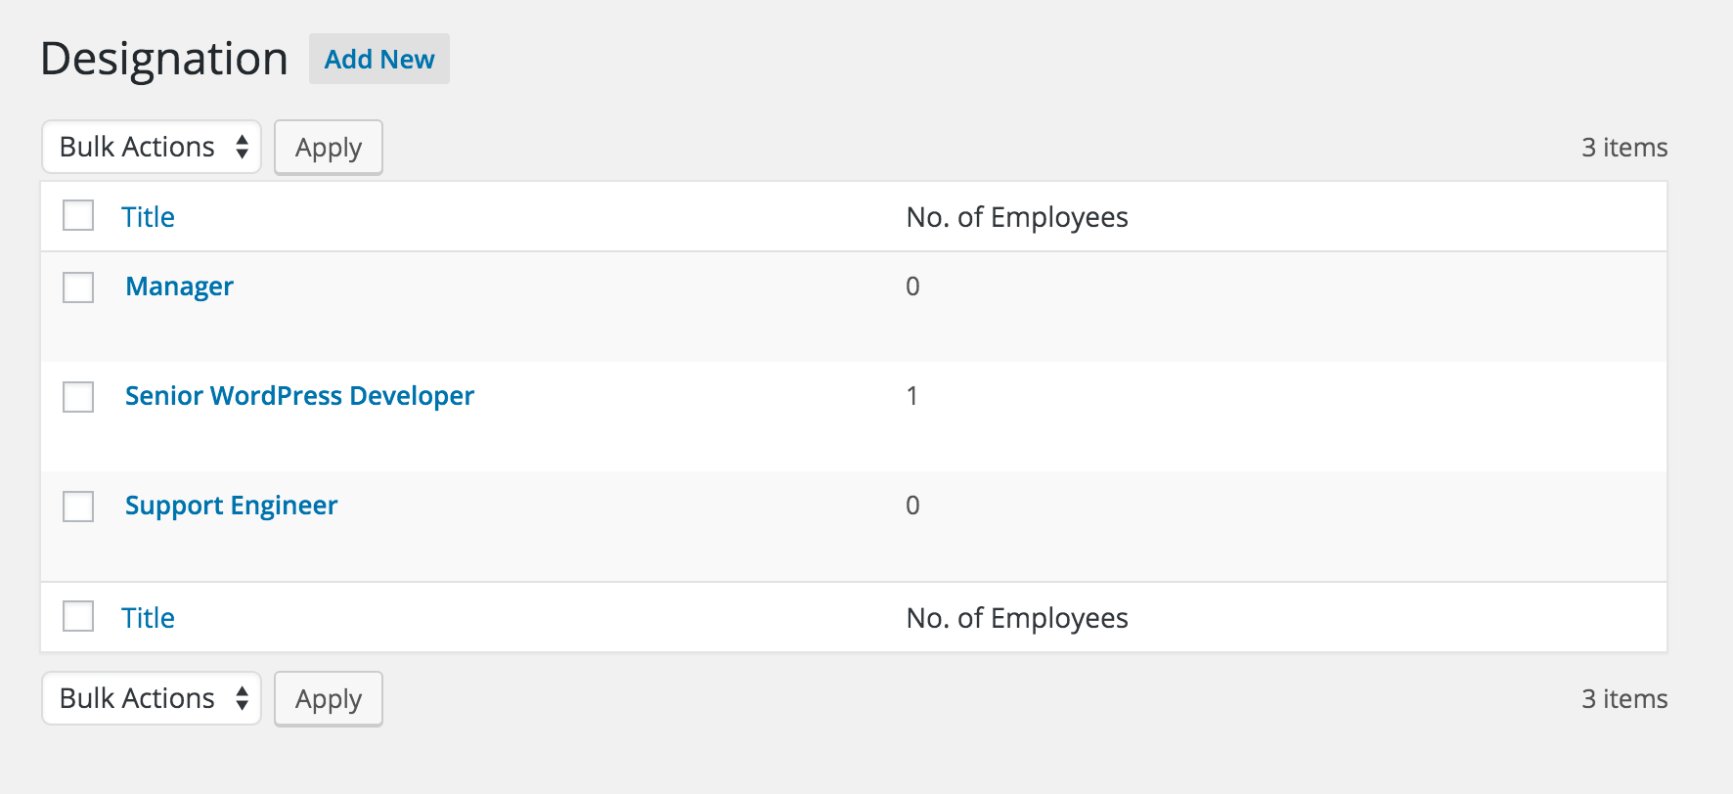Click the Add New designation button
This screenshot has height=794, width=1733.
(x=379, y=60)
